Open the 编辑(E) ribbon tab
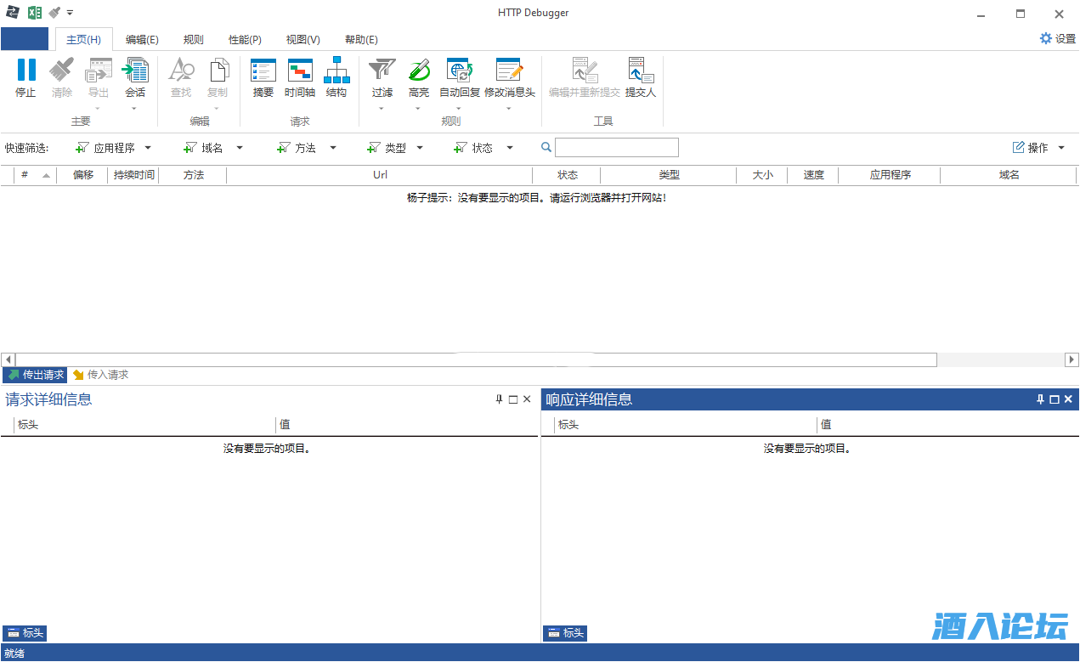This screenshot has height=662, width=1080. click(x=142, y=40)
